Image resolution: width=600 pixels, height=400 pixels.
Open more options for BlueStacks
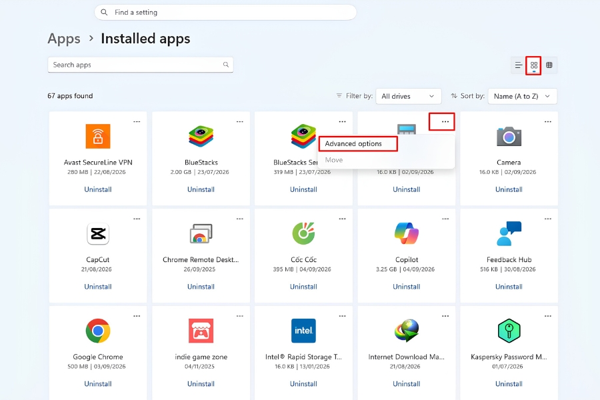(x=239, y=122)
